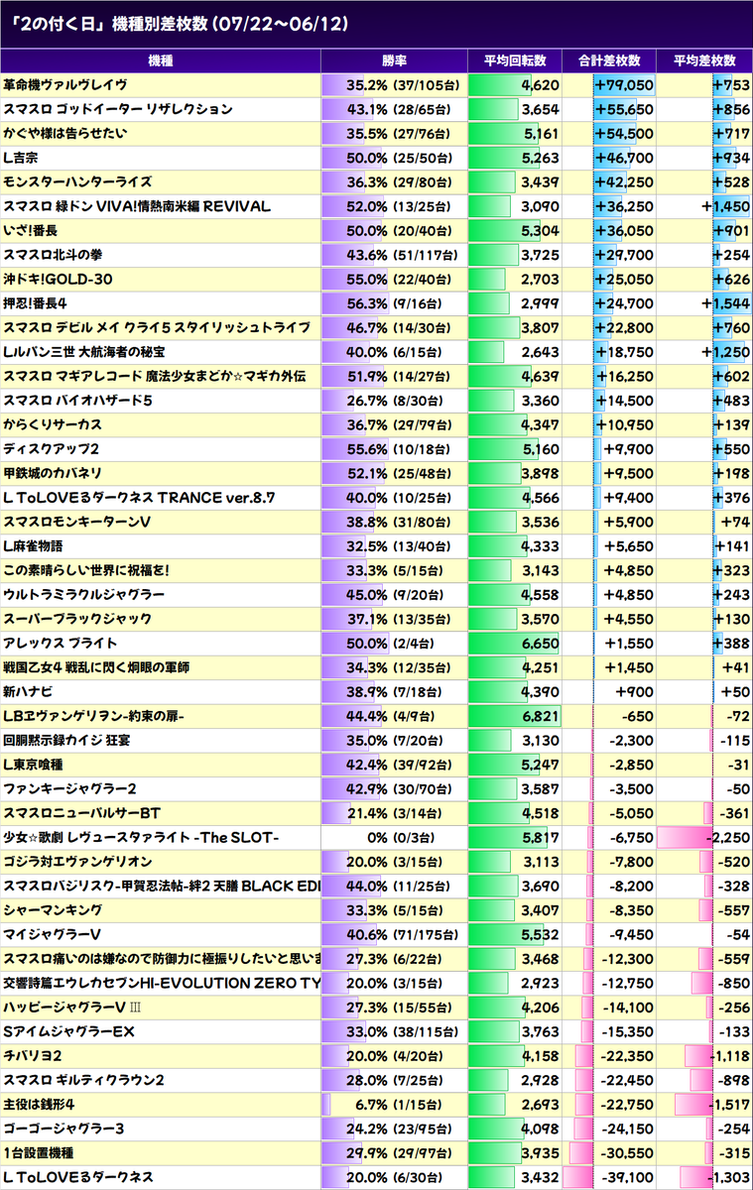Select チバリヨ2 machine name
Viewport: 753px width, 1190px height.
point(34,1057)
